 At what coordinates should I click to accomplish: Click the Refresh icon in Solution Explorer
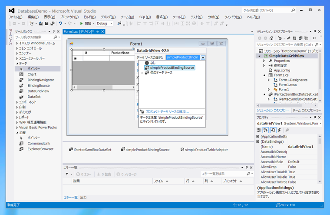294,38
